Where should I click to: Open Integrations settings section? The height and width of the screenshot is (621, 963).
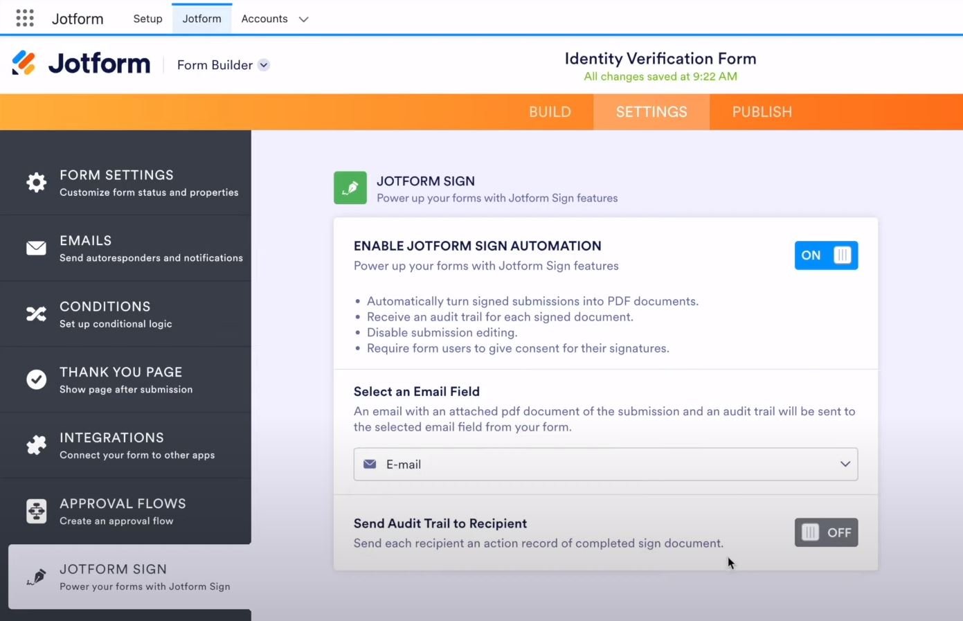(x=125, y=445)
